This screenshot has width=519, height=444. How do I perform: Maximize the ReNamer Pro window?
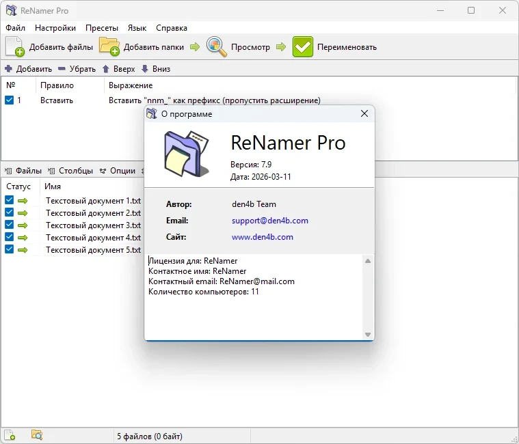471,10
